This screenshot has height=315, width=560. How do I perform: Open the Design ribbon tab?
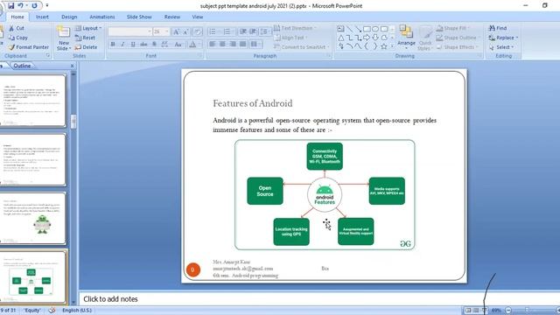[x=69, y=17]
